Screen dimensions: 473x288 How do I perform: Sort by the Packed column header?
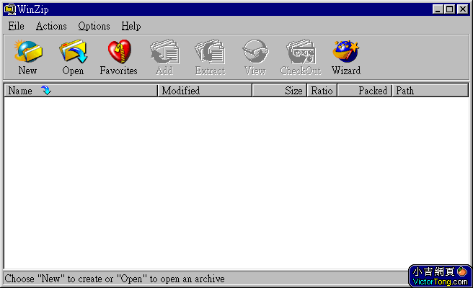tap(365, 91)
